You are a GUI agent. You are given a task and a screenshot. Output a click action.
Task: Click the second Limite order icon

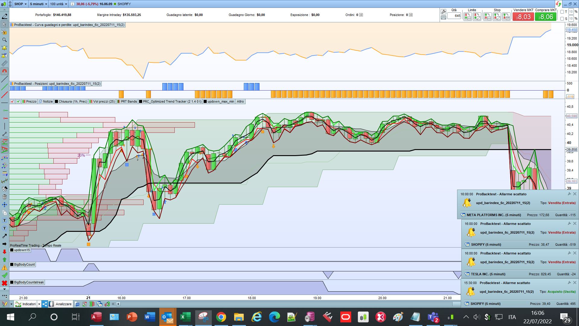point(477,17)
